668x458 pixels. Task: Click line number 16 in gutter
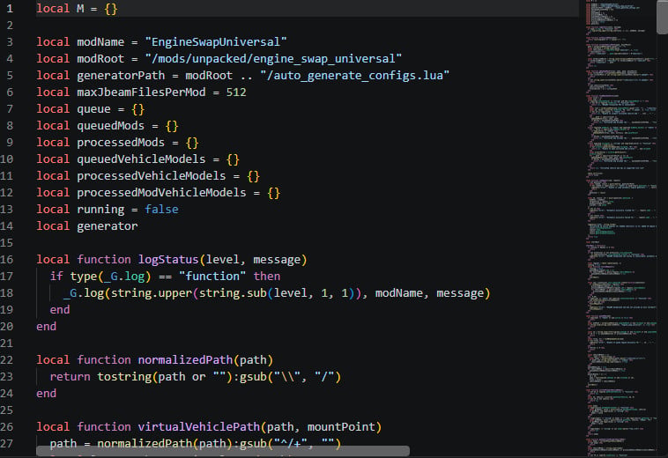(x=7, y=260)
